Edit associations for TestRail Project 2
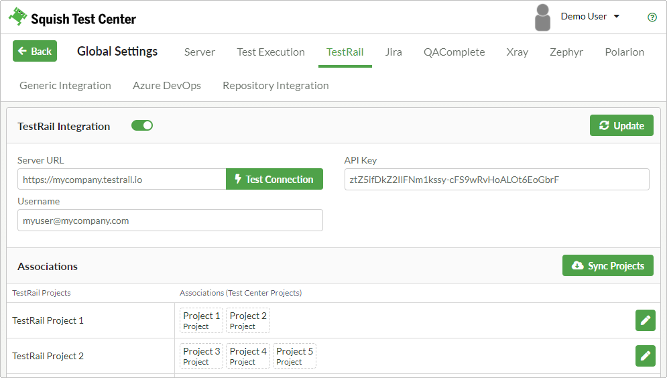 [645, 356]
